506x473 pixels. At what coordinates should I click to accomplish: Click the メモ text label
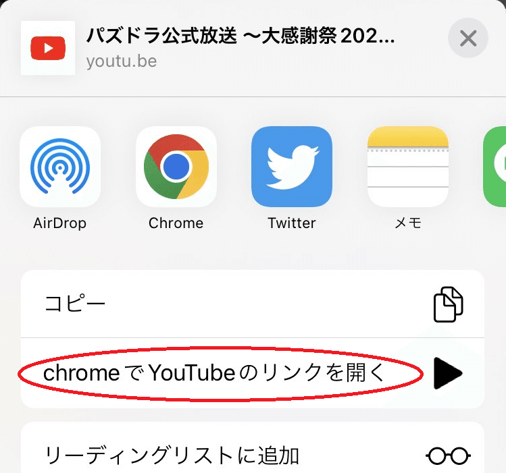coord(408,223)
